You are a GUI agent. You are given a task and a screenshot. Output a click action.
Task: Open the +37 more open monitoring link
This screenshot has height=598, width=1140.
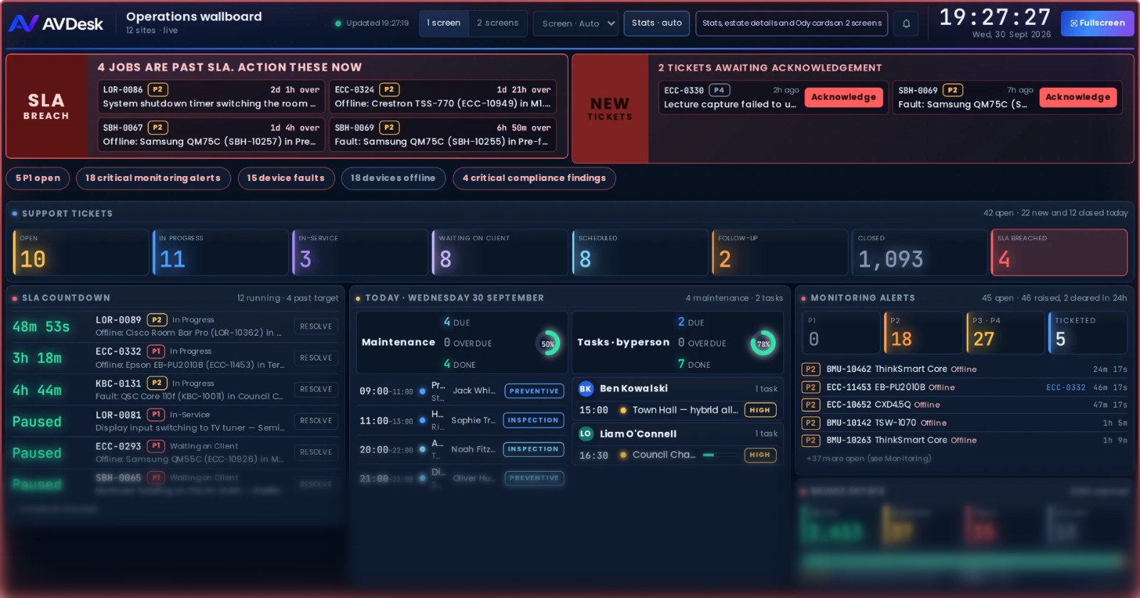click(869, 458)
